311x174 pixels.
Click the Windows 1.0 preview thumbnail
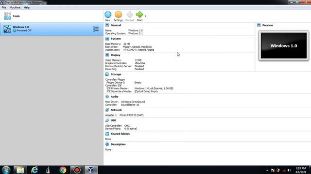point(284,45)
